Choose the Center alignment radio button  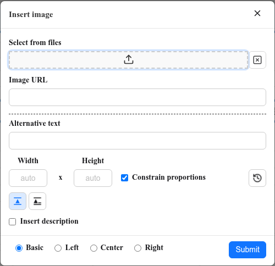tap(94, 248)
